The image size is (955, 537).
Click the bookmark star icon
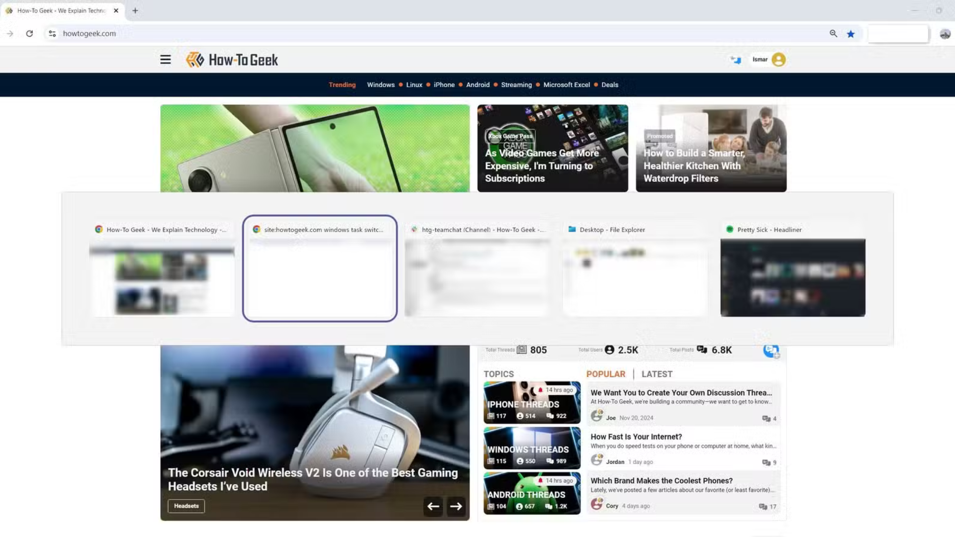click(x=851, y=34)
